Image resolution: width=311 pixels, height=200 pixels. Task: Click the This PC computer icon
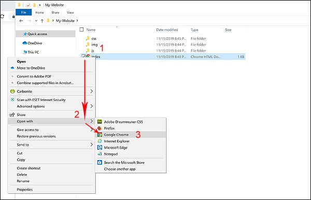[x=25, y=52]
